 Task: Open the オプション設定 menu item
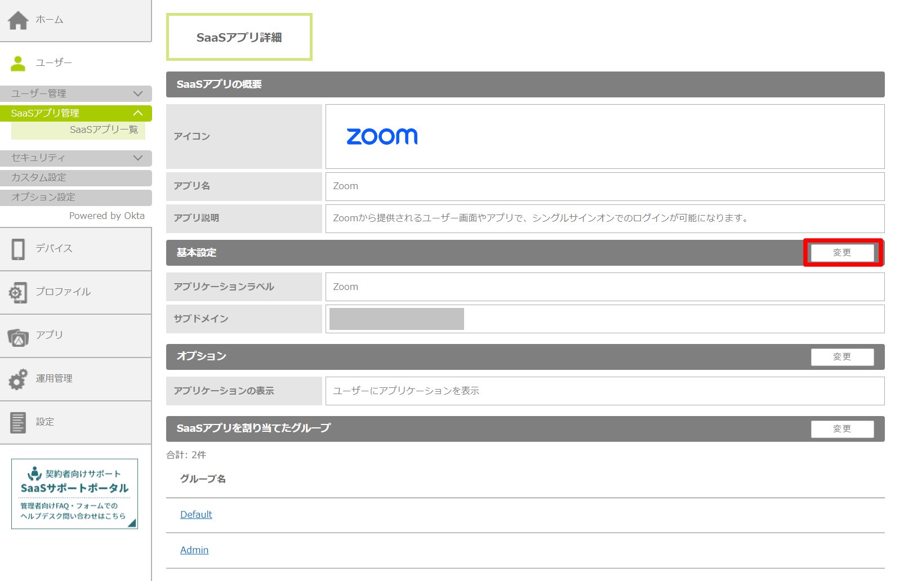[43, 197]
